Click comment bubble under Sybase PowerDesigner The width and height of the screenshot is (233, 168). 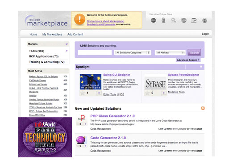[164, 93]
